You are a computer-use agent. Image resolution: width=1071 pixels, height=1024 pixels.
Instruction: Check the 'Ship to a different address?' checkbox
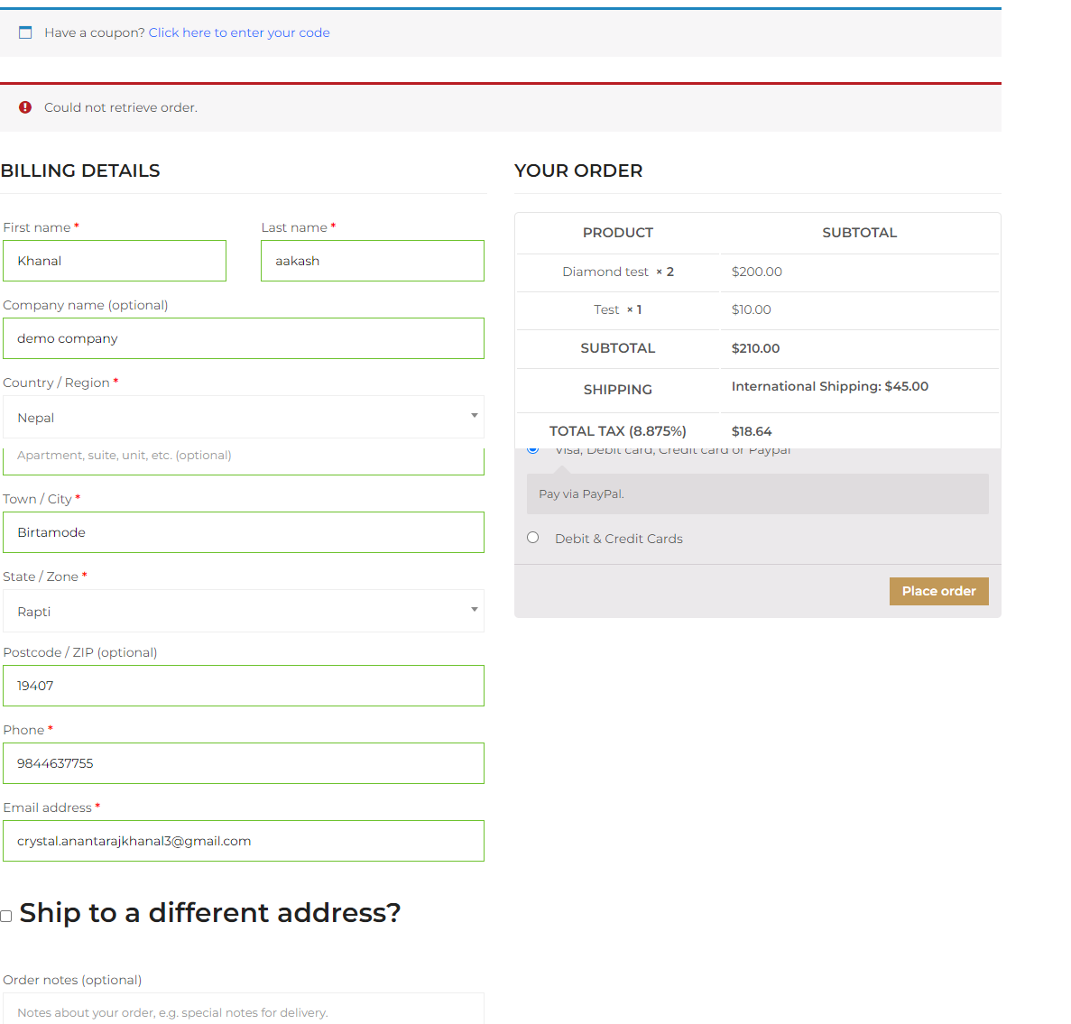click(x=6, y=916)
